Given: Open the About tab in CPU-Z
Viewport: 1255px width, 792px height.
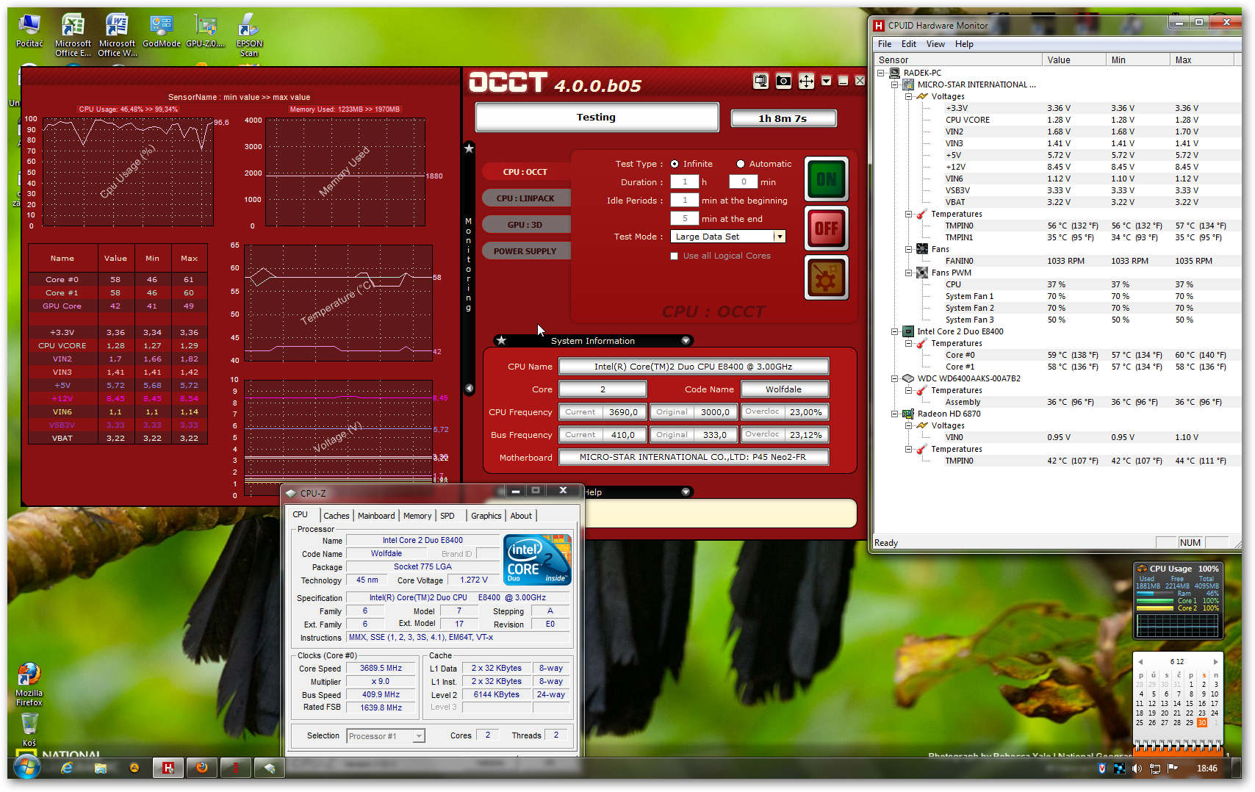Looking at the screenshot, I should pyautogui.click(x=521, y=516).
